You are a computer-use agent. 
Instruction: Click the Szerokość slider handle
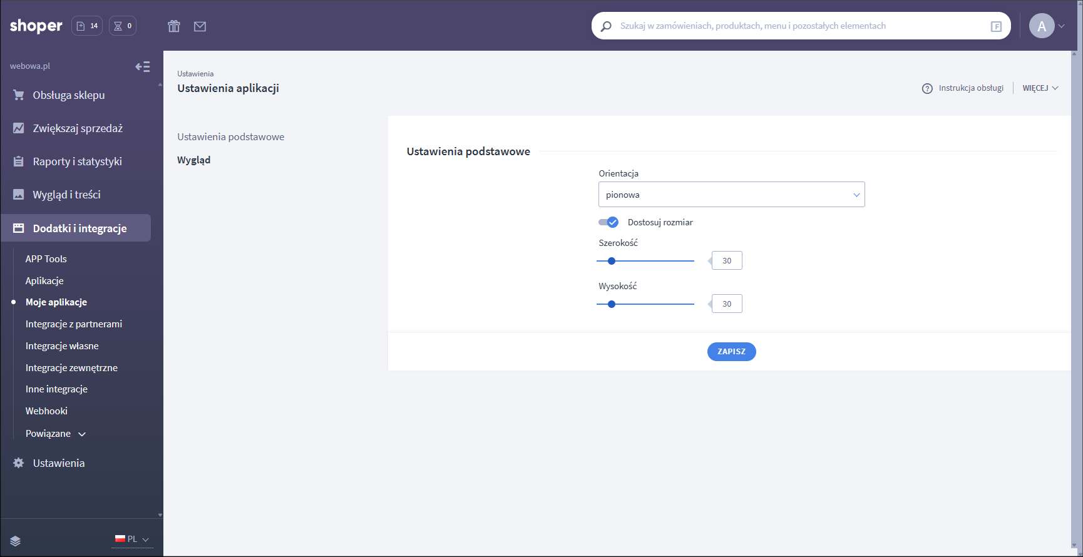pos(612,261)
